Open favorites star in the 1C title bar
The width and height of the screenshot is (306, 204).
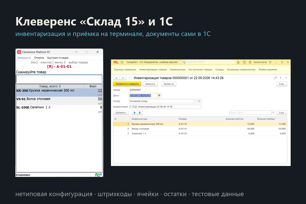pos(250,62)
